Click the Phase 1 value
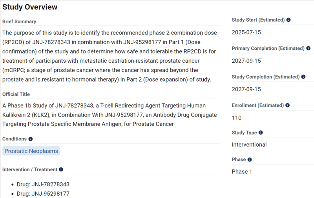The image size is (314, 198). (242, 172)
